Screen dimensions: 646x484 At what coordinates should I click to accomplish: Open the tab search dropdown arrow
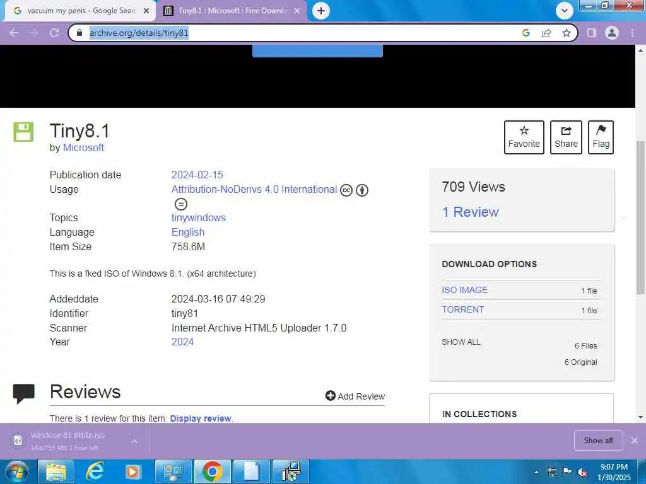[565, 11]
